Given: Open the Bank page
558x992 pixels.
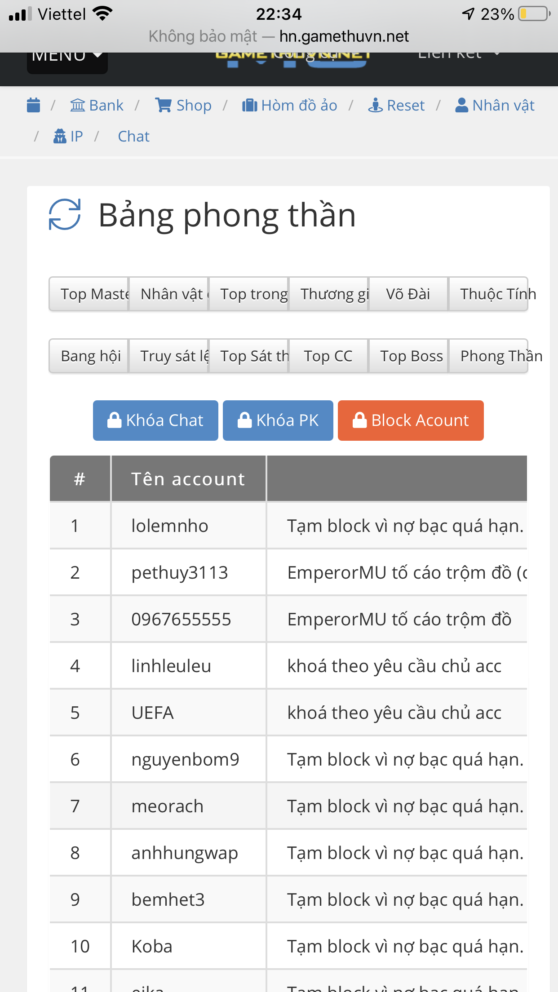Looking at the screenshot, I should [97, 105].
